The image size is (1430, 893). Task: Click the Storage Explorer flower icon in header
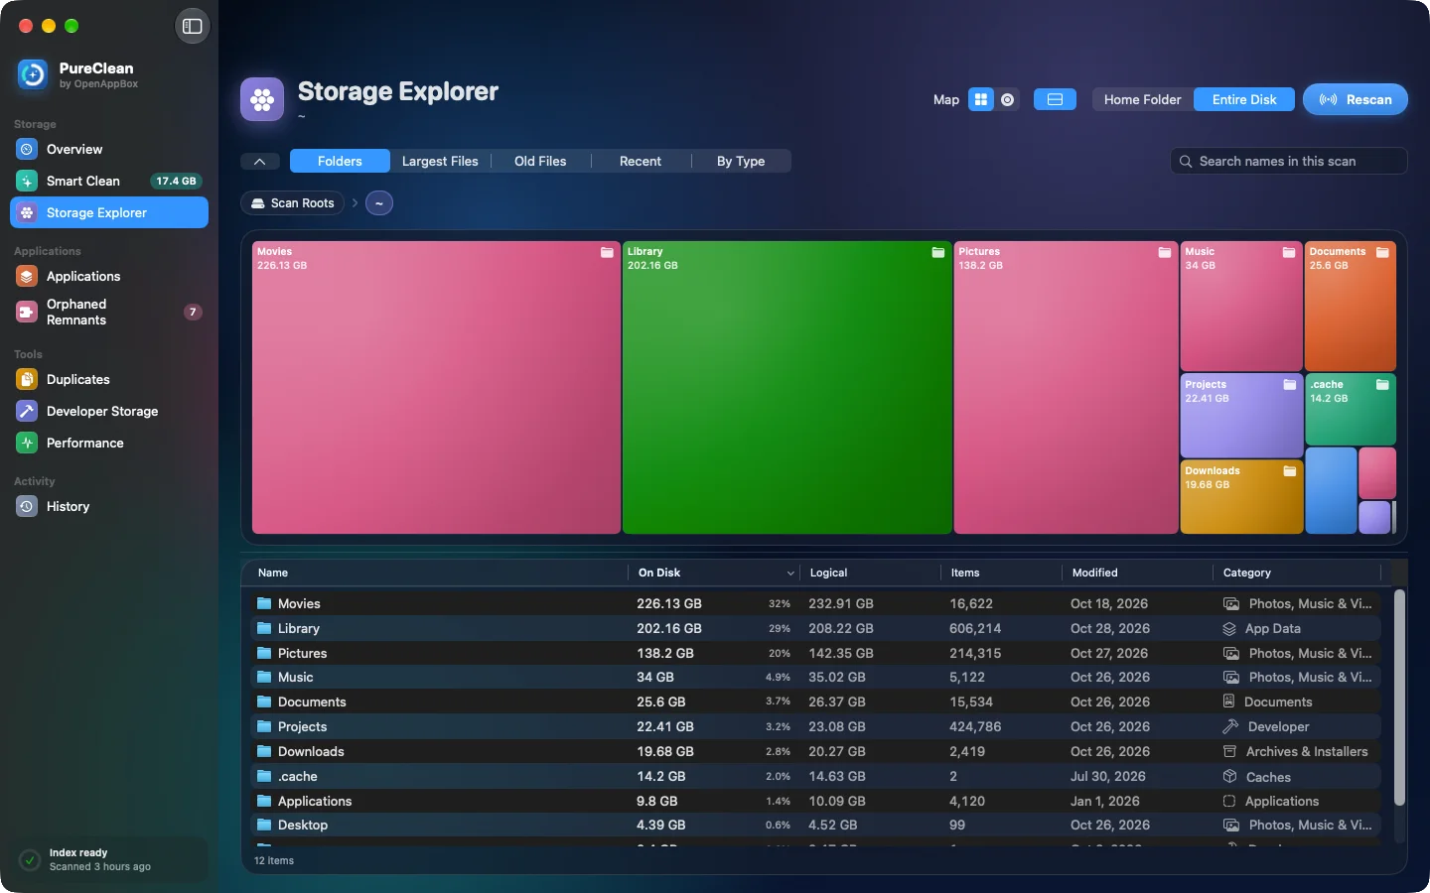(262, 99)
